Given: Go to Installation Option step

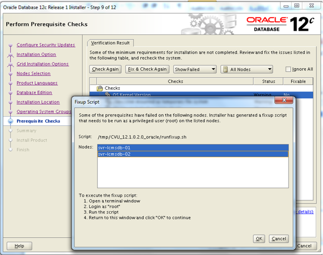Looking at the screenshot, I should coord(36,54).
